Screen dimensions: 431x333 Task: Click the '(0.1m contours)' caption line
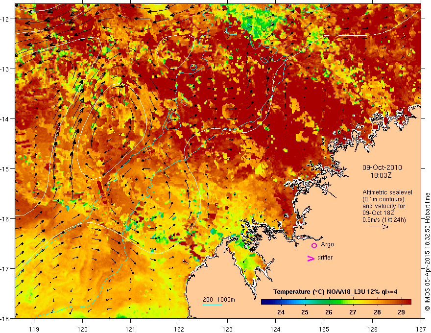[383, 199]
